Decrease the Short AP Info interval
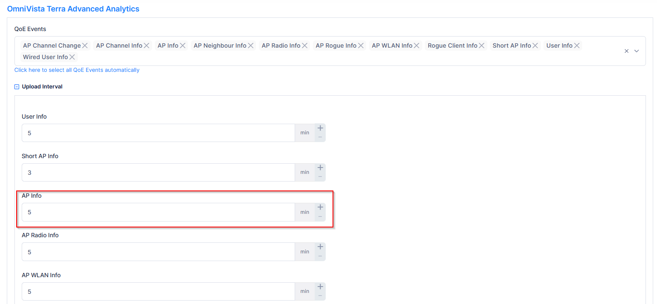Screen dimensions: 657x304 (x=320, y=177)
